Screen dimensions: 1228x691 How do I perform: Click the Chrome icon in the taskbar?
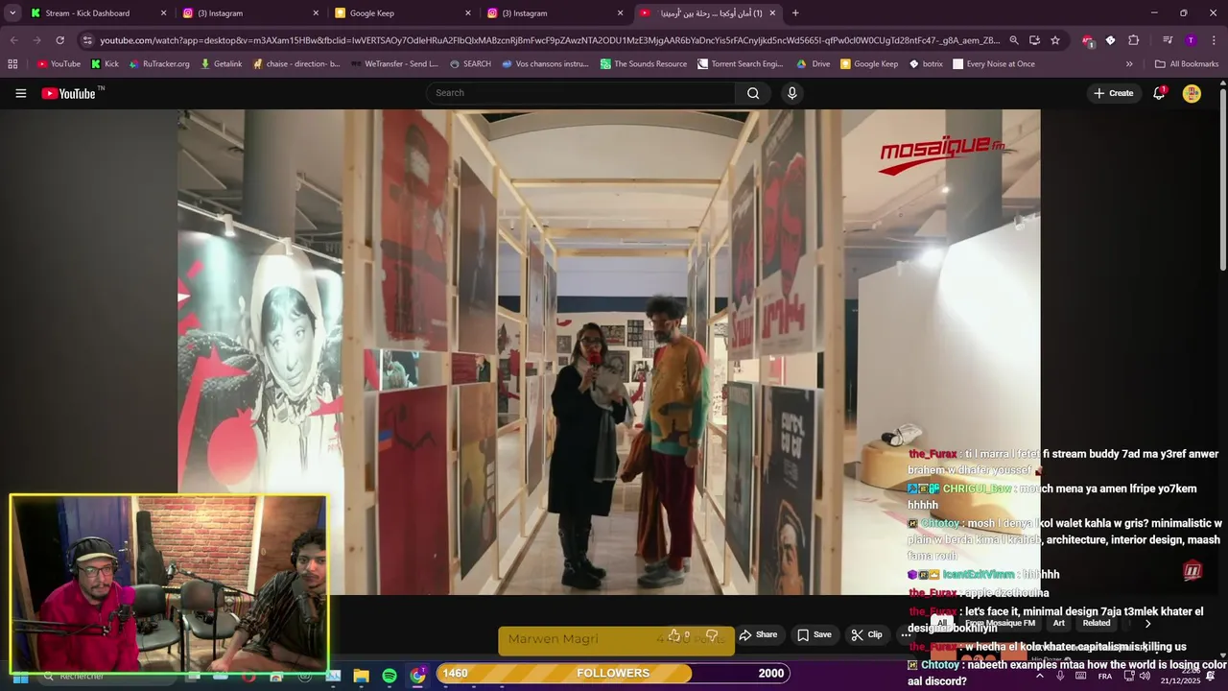(x=417, y=676)
